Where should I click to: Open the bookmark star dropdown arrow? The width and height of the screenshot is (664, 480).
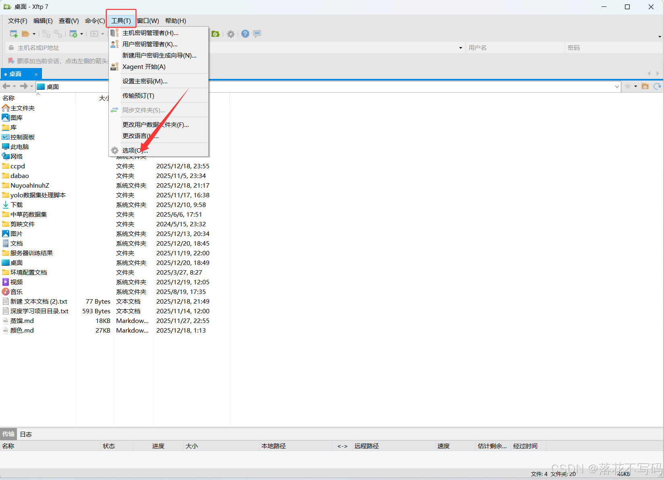click(635, 86)
